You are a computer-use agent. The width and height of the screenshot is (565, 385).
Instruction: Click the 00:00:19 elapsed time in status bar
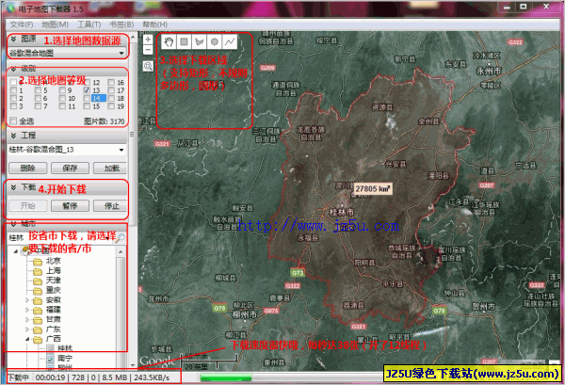tap(50, 377)
